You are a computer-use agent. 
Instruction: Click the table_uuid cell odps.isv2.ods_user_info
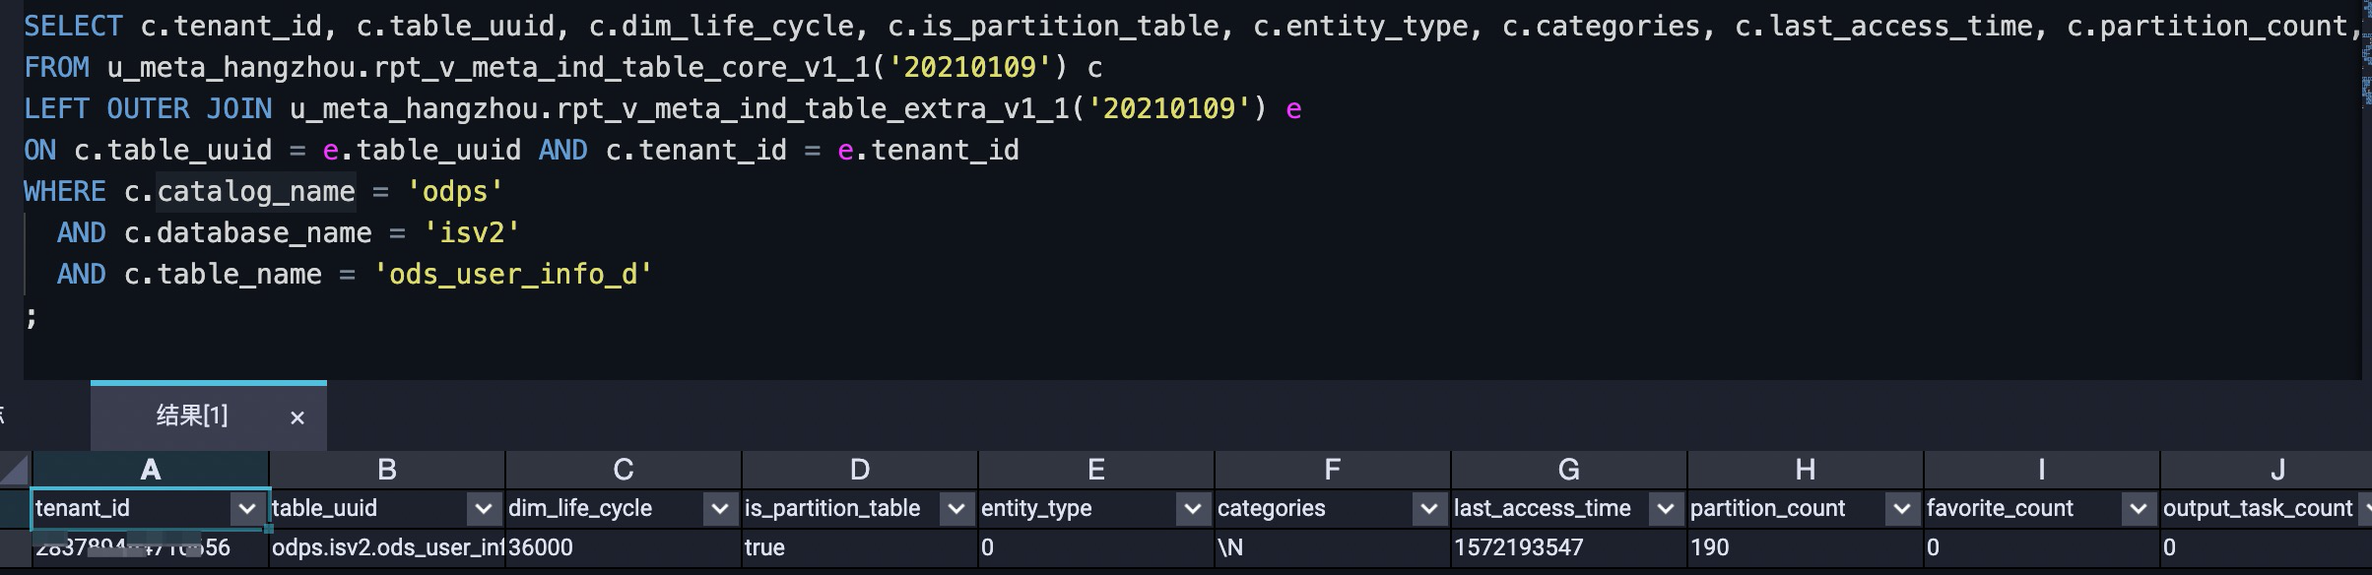click(386, 547)
